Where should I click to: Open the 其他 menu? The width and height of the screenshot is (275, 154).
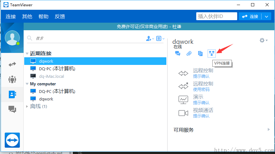27,16
